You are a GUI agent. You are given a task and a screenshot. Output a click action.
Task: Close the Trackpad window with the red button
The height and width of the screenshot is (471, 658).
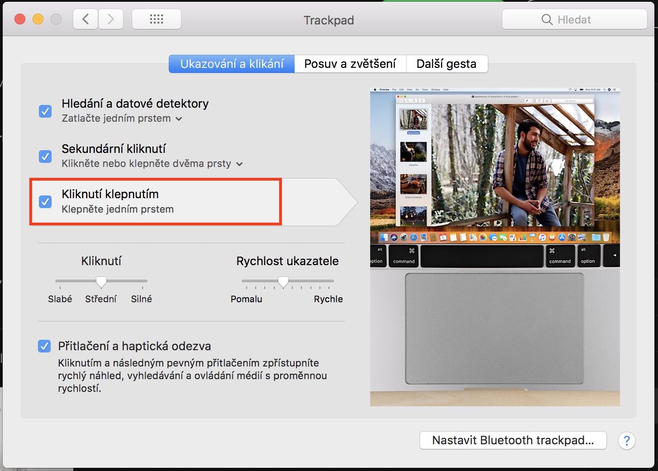coord(20,19)
